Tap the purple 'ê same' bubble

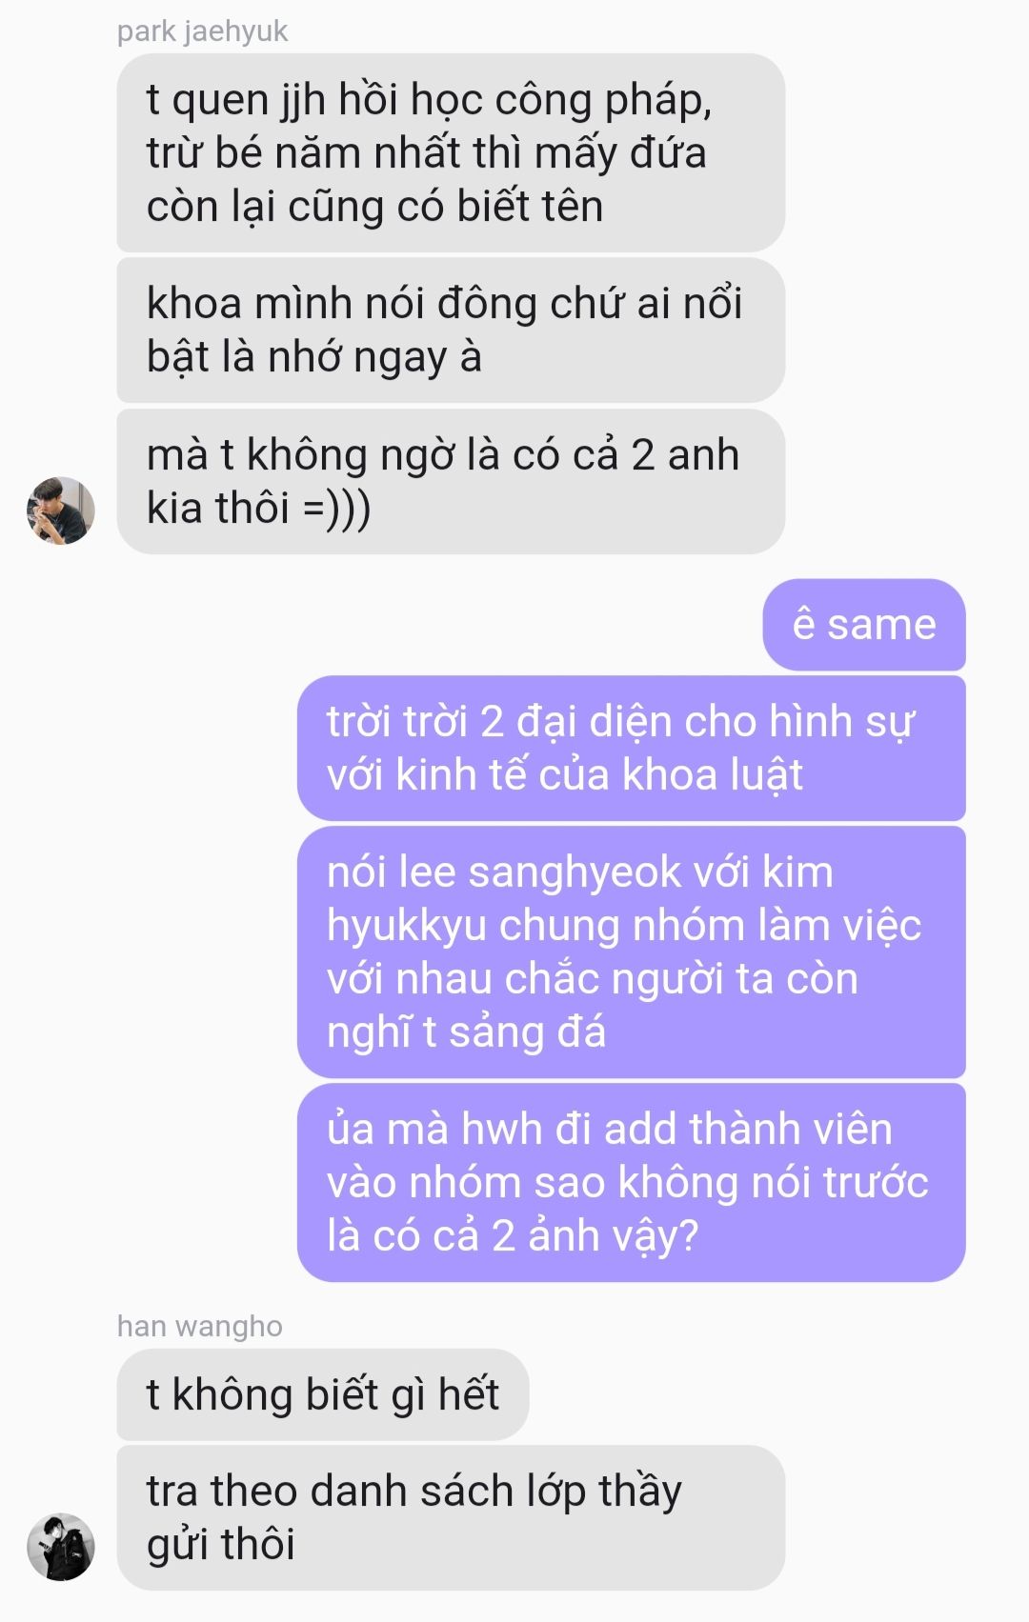click(x=864, y=625)
